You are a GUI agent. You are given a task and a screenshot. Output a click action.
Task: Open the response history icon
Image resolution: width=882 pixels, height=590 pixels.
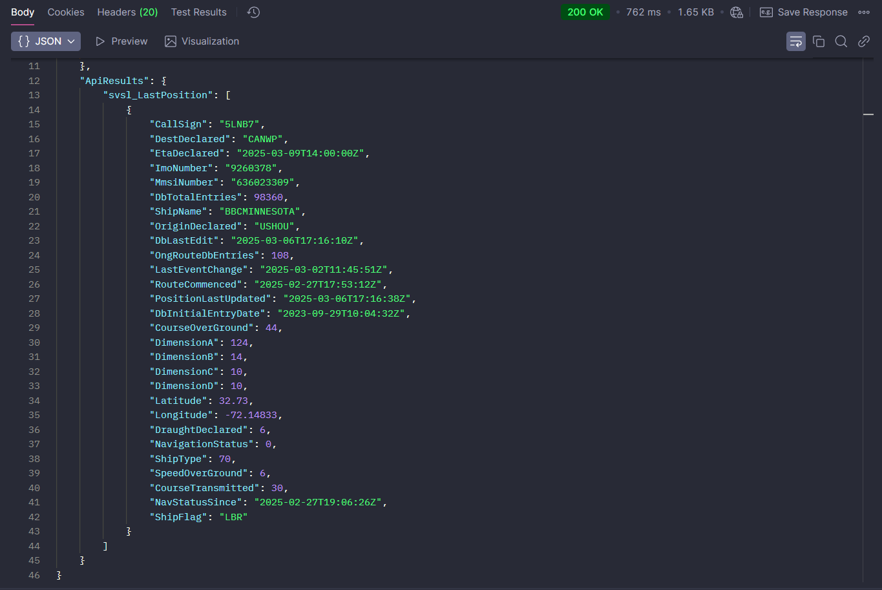tap(253, 12)
